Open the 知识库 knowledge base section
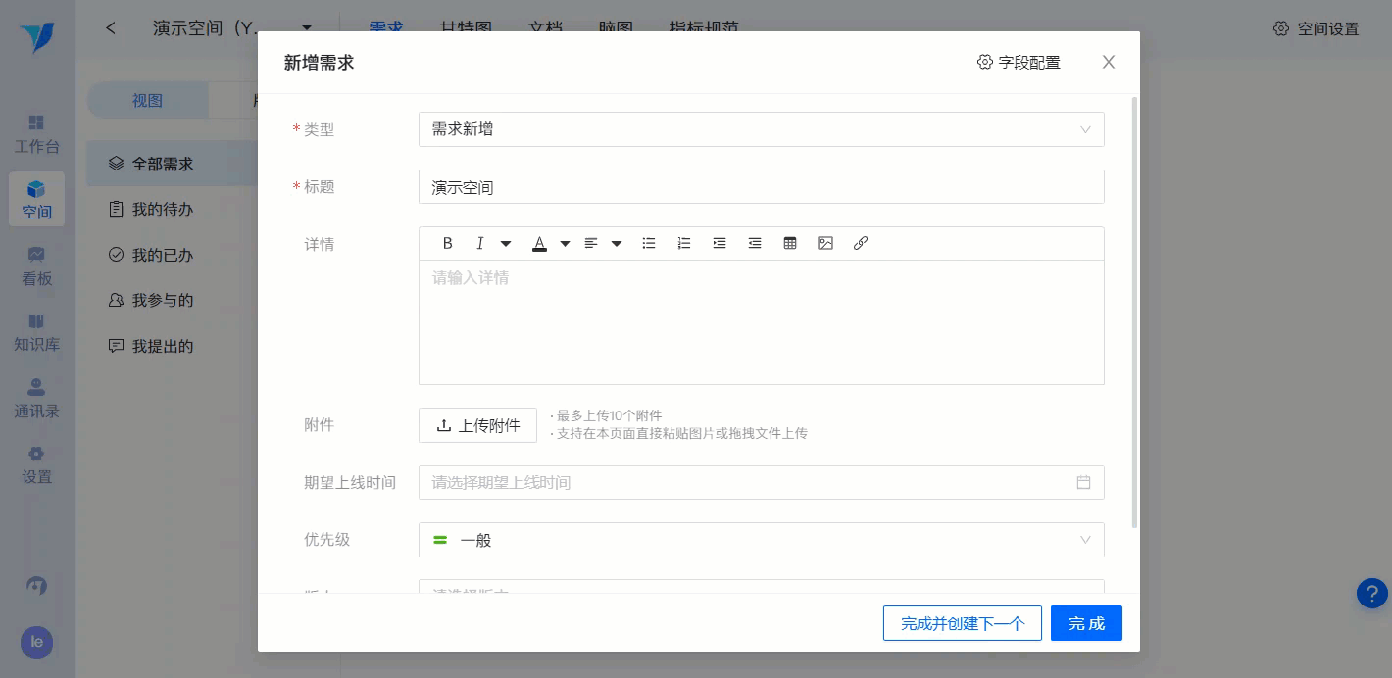This screenshot has height=678, width=1392. pyautogui.click(x=36, y=332)
